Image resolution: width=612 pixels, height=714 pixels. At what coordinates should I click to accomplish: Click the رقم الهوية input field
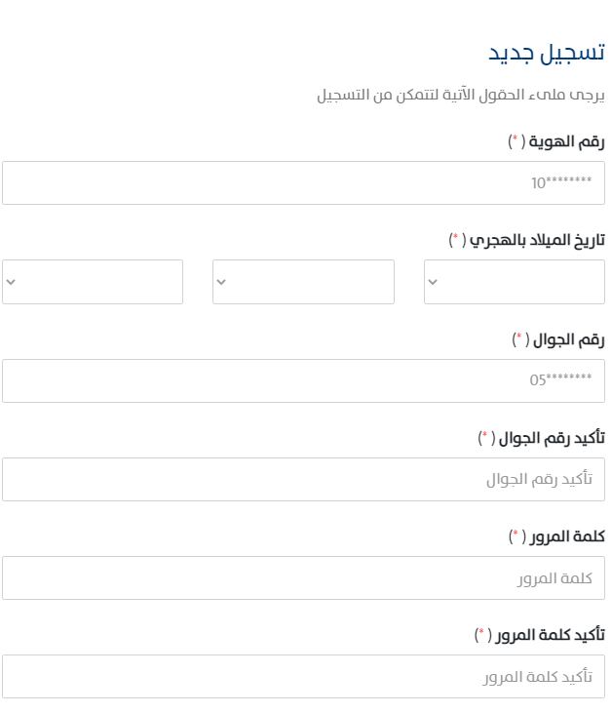pos(303,182)
